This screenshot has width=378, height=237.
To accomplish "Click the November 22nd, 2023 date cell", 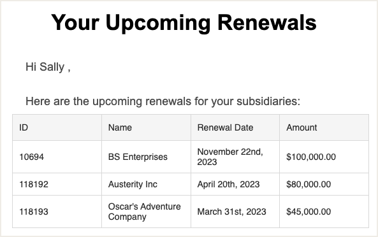I will pos(235,157).
